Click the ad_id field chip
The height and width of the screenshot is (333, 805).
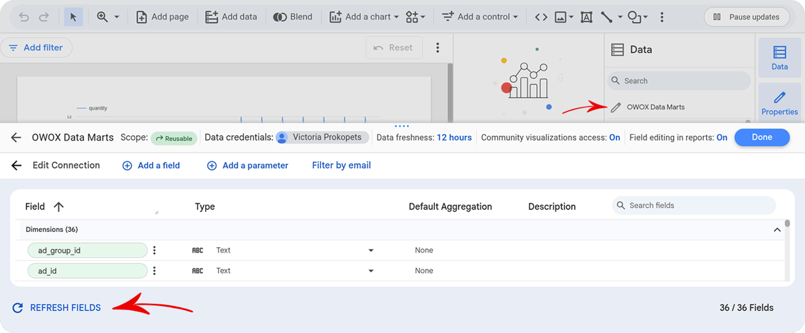coord(87,271)
